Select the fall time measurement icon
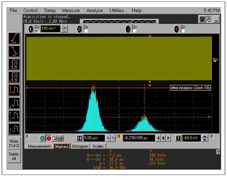Viewport: 227px width, 177px height. click(x=14, y=51)
